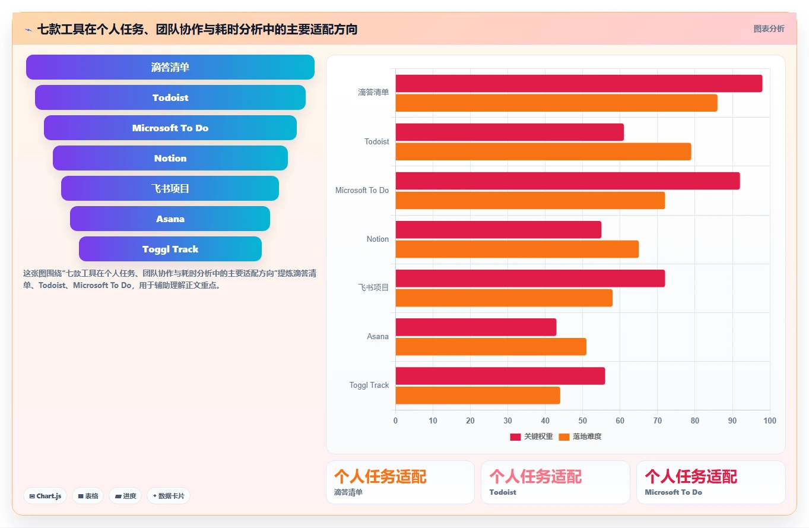Click the 图表分析 label in header
809x528 pixels.
(x=769, y=29)
